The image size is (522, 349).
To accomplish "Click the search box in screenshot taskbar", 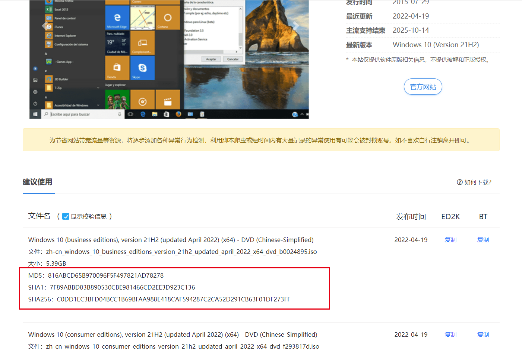I will (82, 114).
